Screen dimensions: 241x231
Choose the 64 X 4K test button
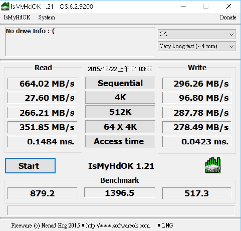120,127
